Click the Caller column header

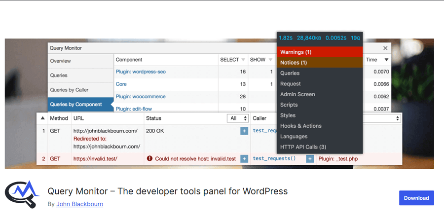259,118
